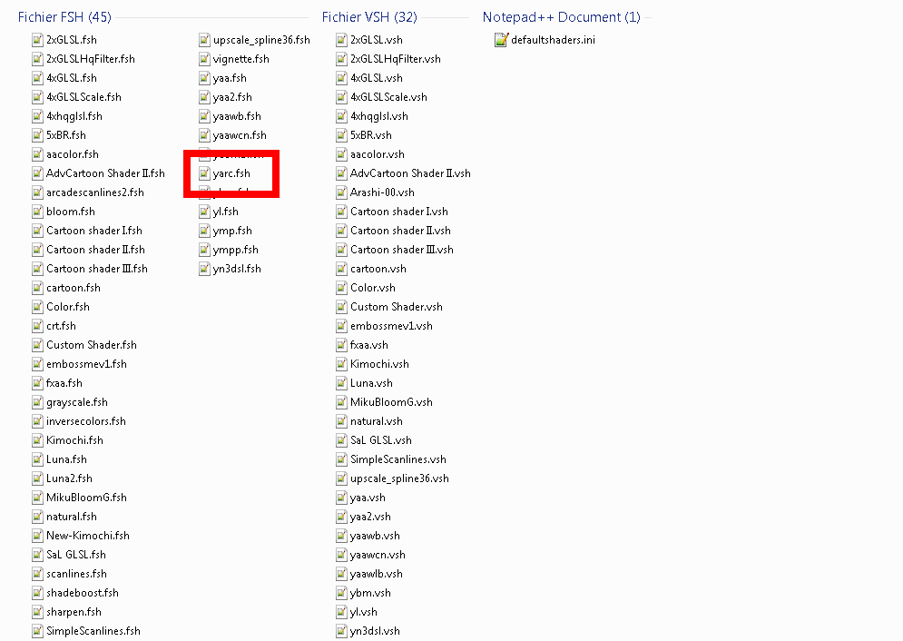Select the AdvCartoon Shader II.fsh entry
903x641 pixels.
(x=105, y=173)
